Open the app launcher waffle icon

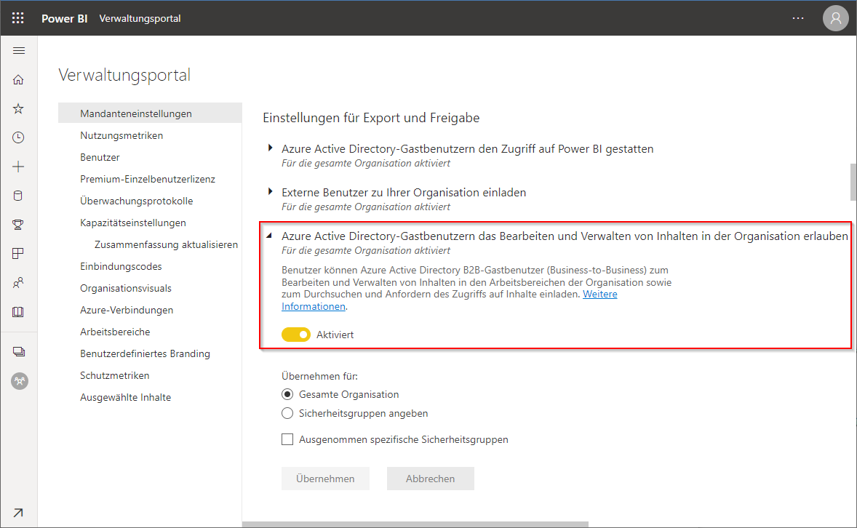click(17, 18)
